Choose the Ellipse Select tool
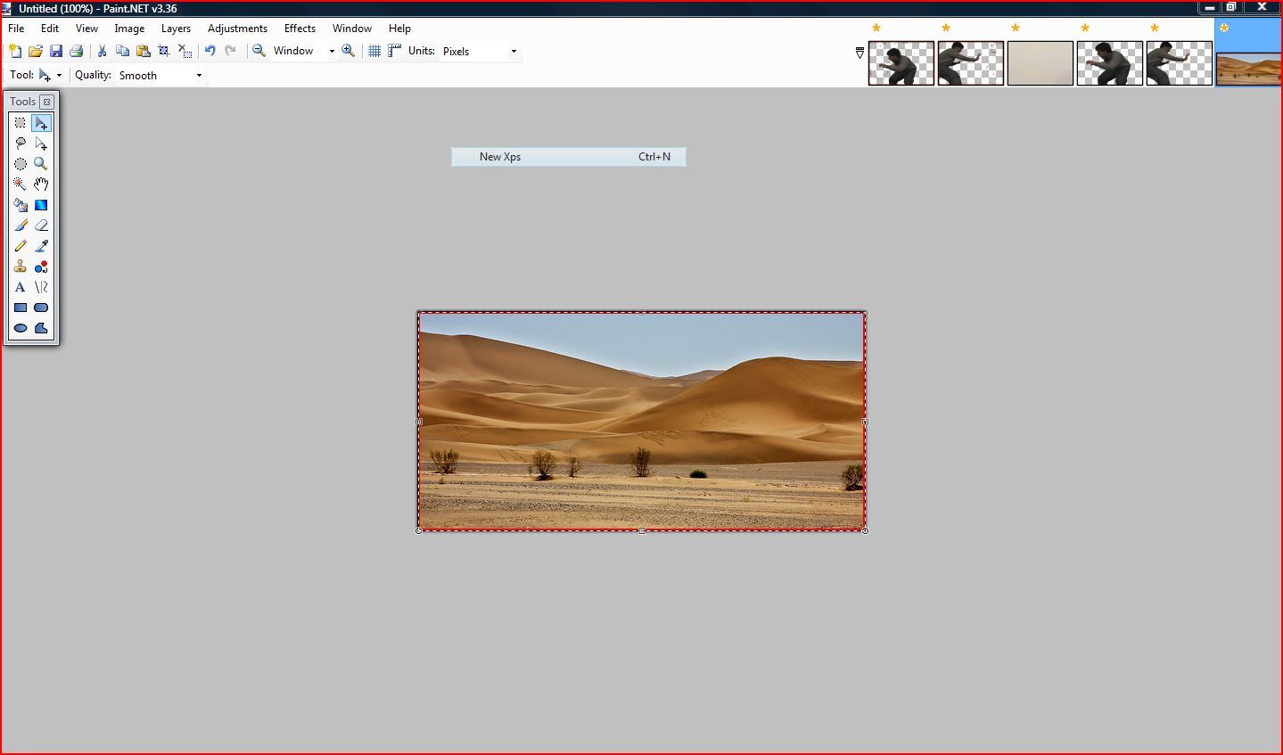The image size is (1283, 755). (x=20, y=163)
